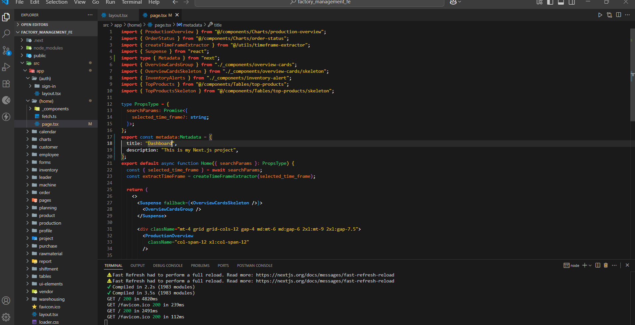635x325 pixels.
Task: Open the Source Control view
Action: (x=6, y=51)
